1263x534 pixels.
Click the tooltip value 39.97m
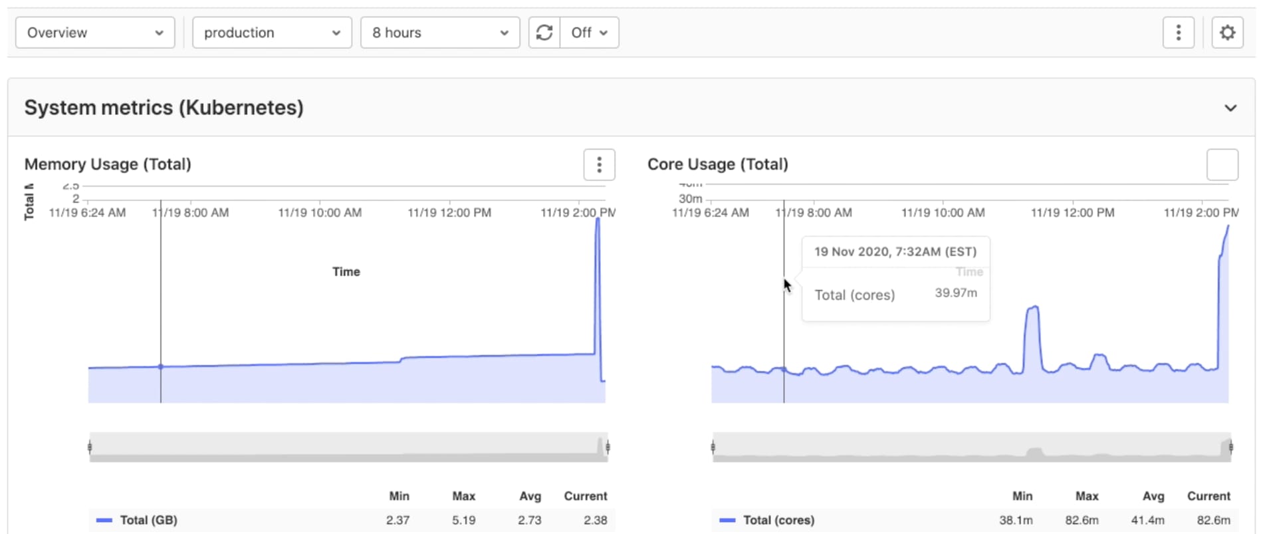[956, 293]
